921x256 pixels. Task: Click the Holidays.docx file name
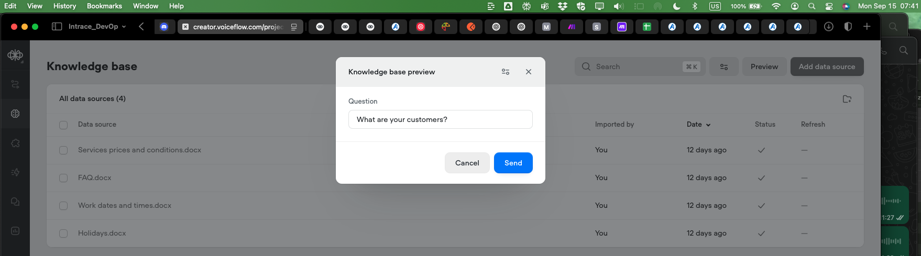(x=102, y=233)
